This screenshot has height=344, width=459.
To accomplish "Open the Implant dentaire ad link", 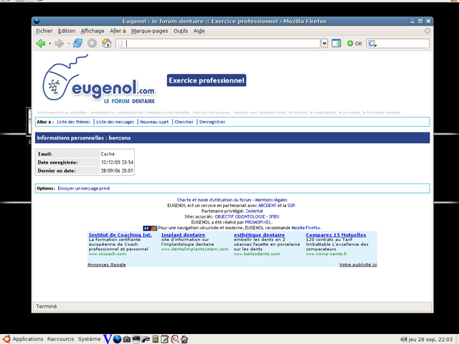I will tap(184, 235).
